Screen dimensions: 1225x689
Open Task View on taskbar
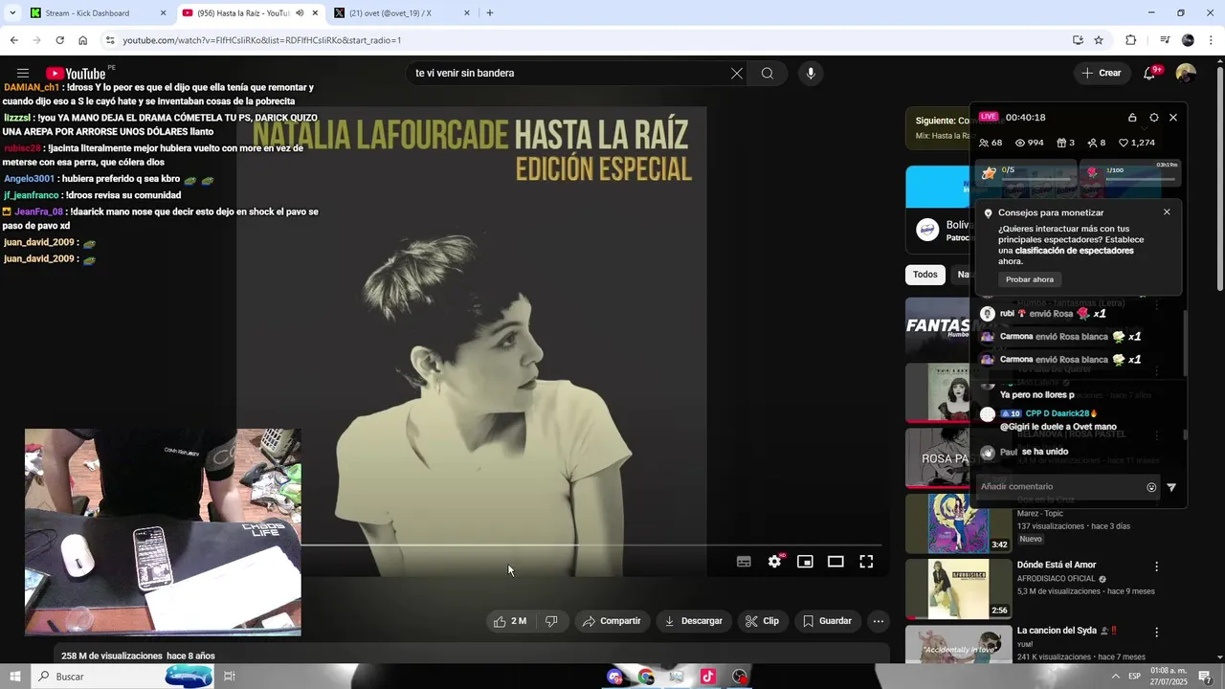click(230, 677)
